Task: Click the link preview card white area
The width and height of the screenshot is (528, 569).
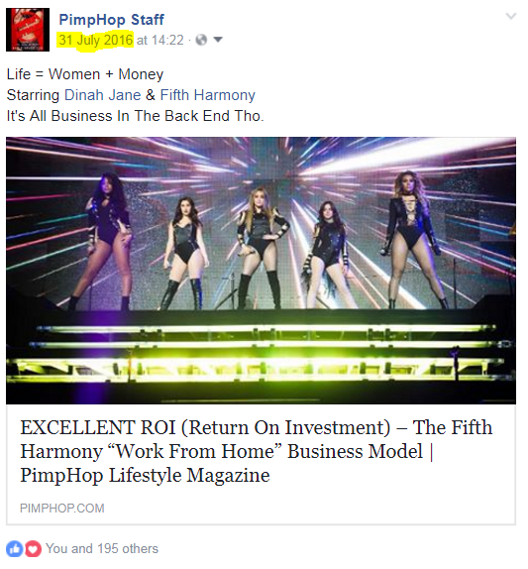Action: [261, 464]
